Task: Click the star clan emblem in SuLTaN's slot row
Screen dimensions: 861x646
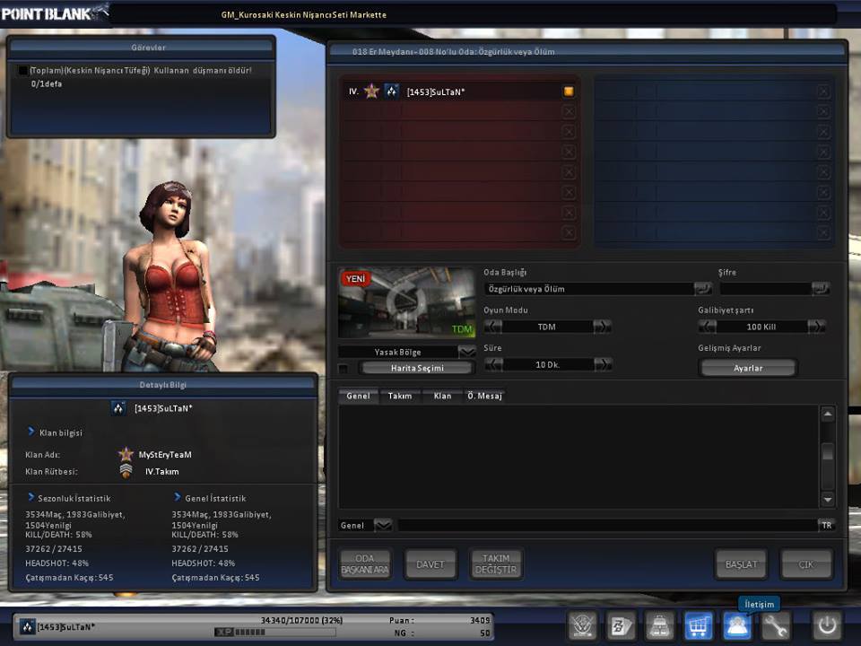Action: (371, 92)
